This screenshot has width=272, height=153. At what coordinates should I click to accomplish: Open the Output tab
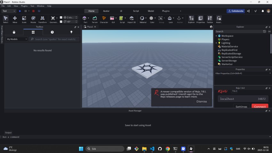pos(8,133)
